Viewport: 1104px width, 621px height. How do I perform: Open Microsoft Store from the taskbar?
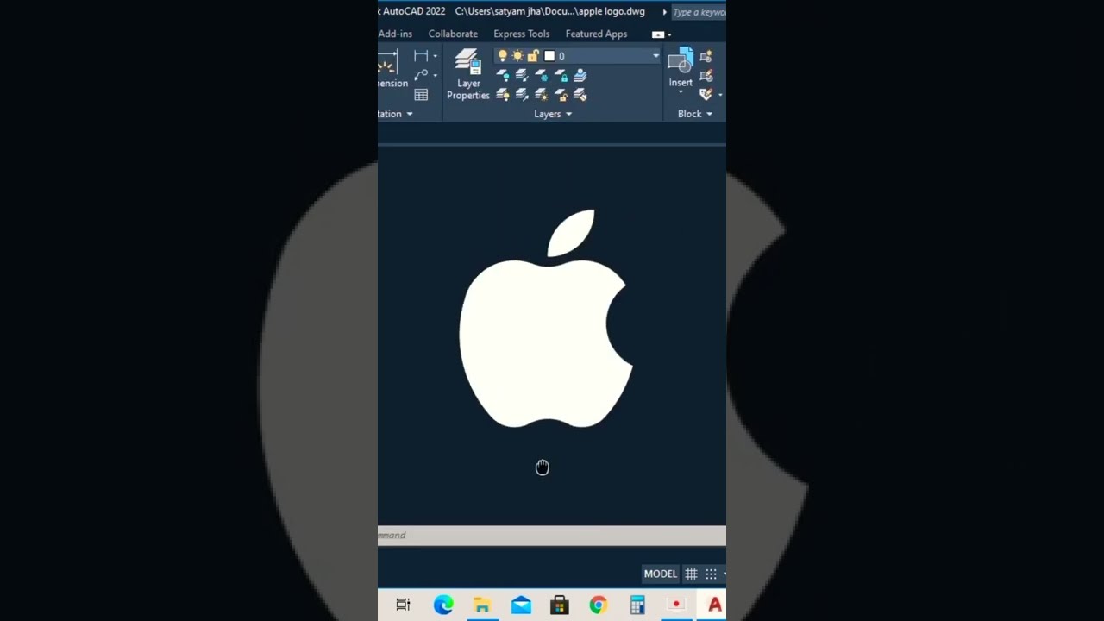[560, 605]
